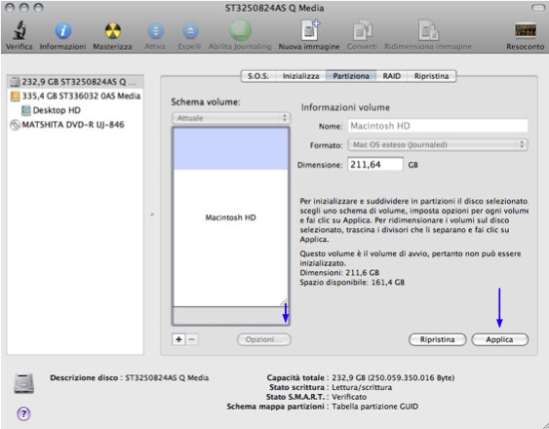The width and height of the screenshot is (549, 429).
Task: Open the Resoconto log icon
Action: (526, 31)
